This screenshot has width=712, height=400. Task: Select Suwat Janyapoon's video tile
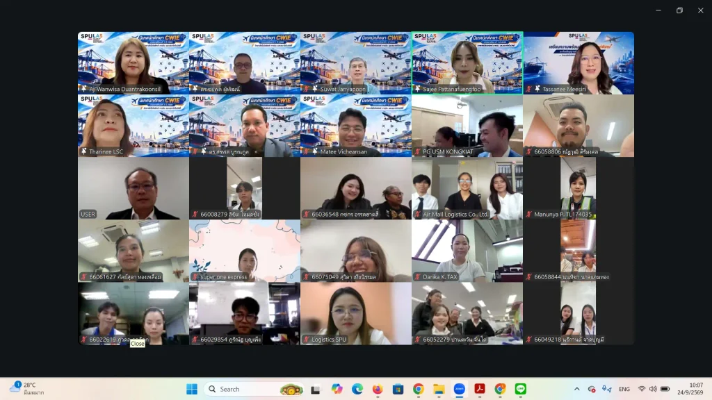356,63
